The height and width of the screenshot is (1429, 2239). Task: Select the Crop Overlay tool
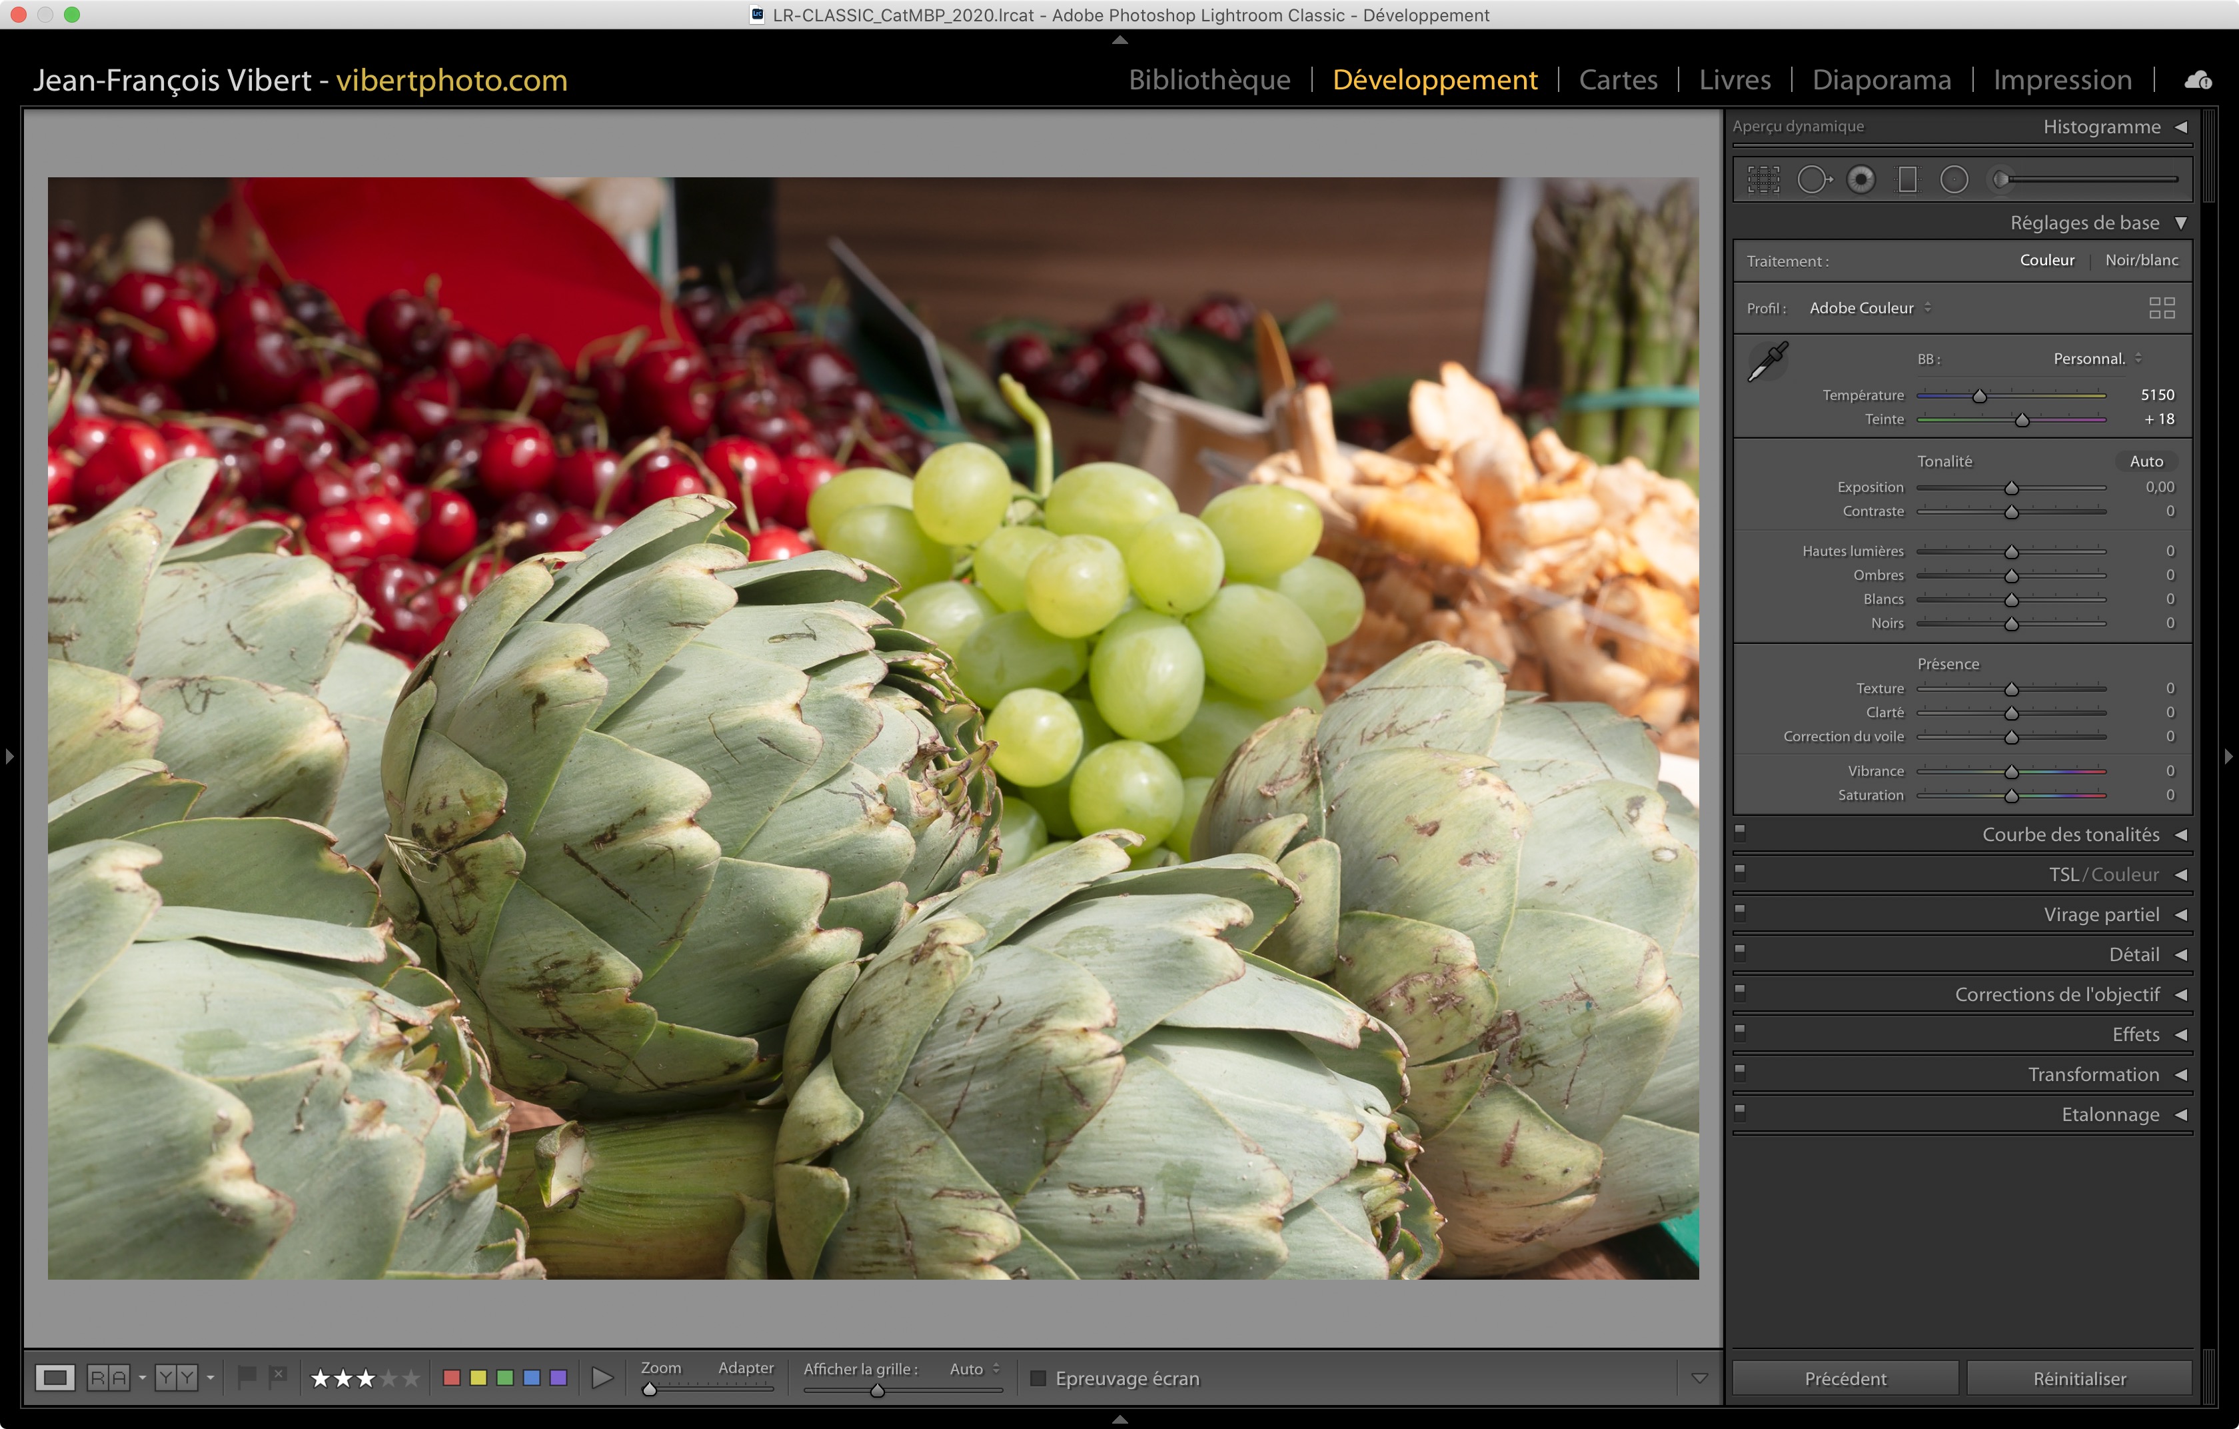point(1763,179)
